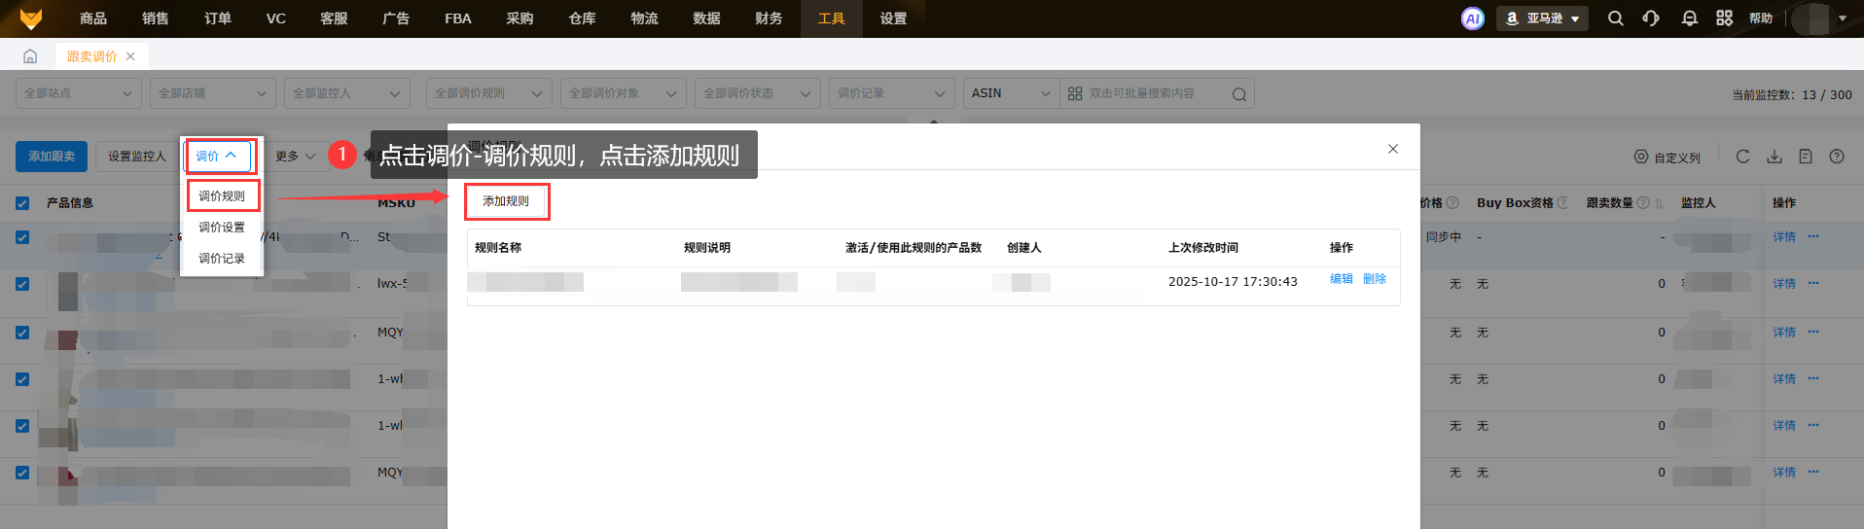Open the apps grid icon
1864x529 pixels.
[x=1725, y=18]
